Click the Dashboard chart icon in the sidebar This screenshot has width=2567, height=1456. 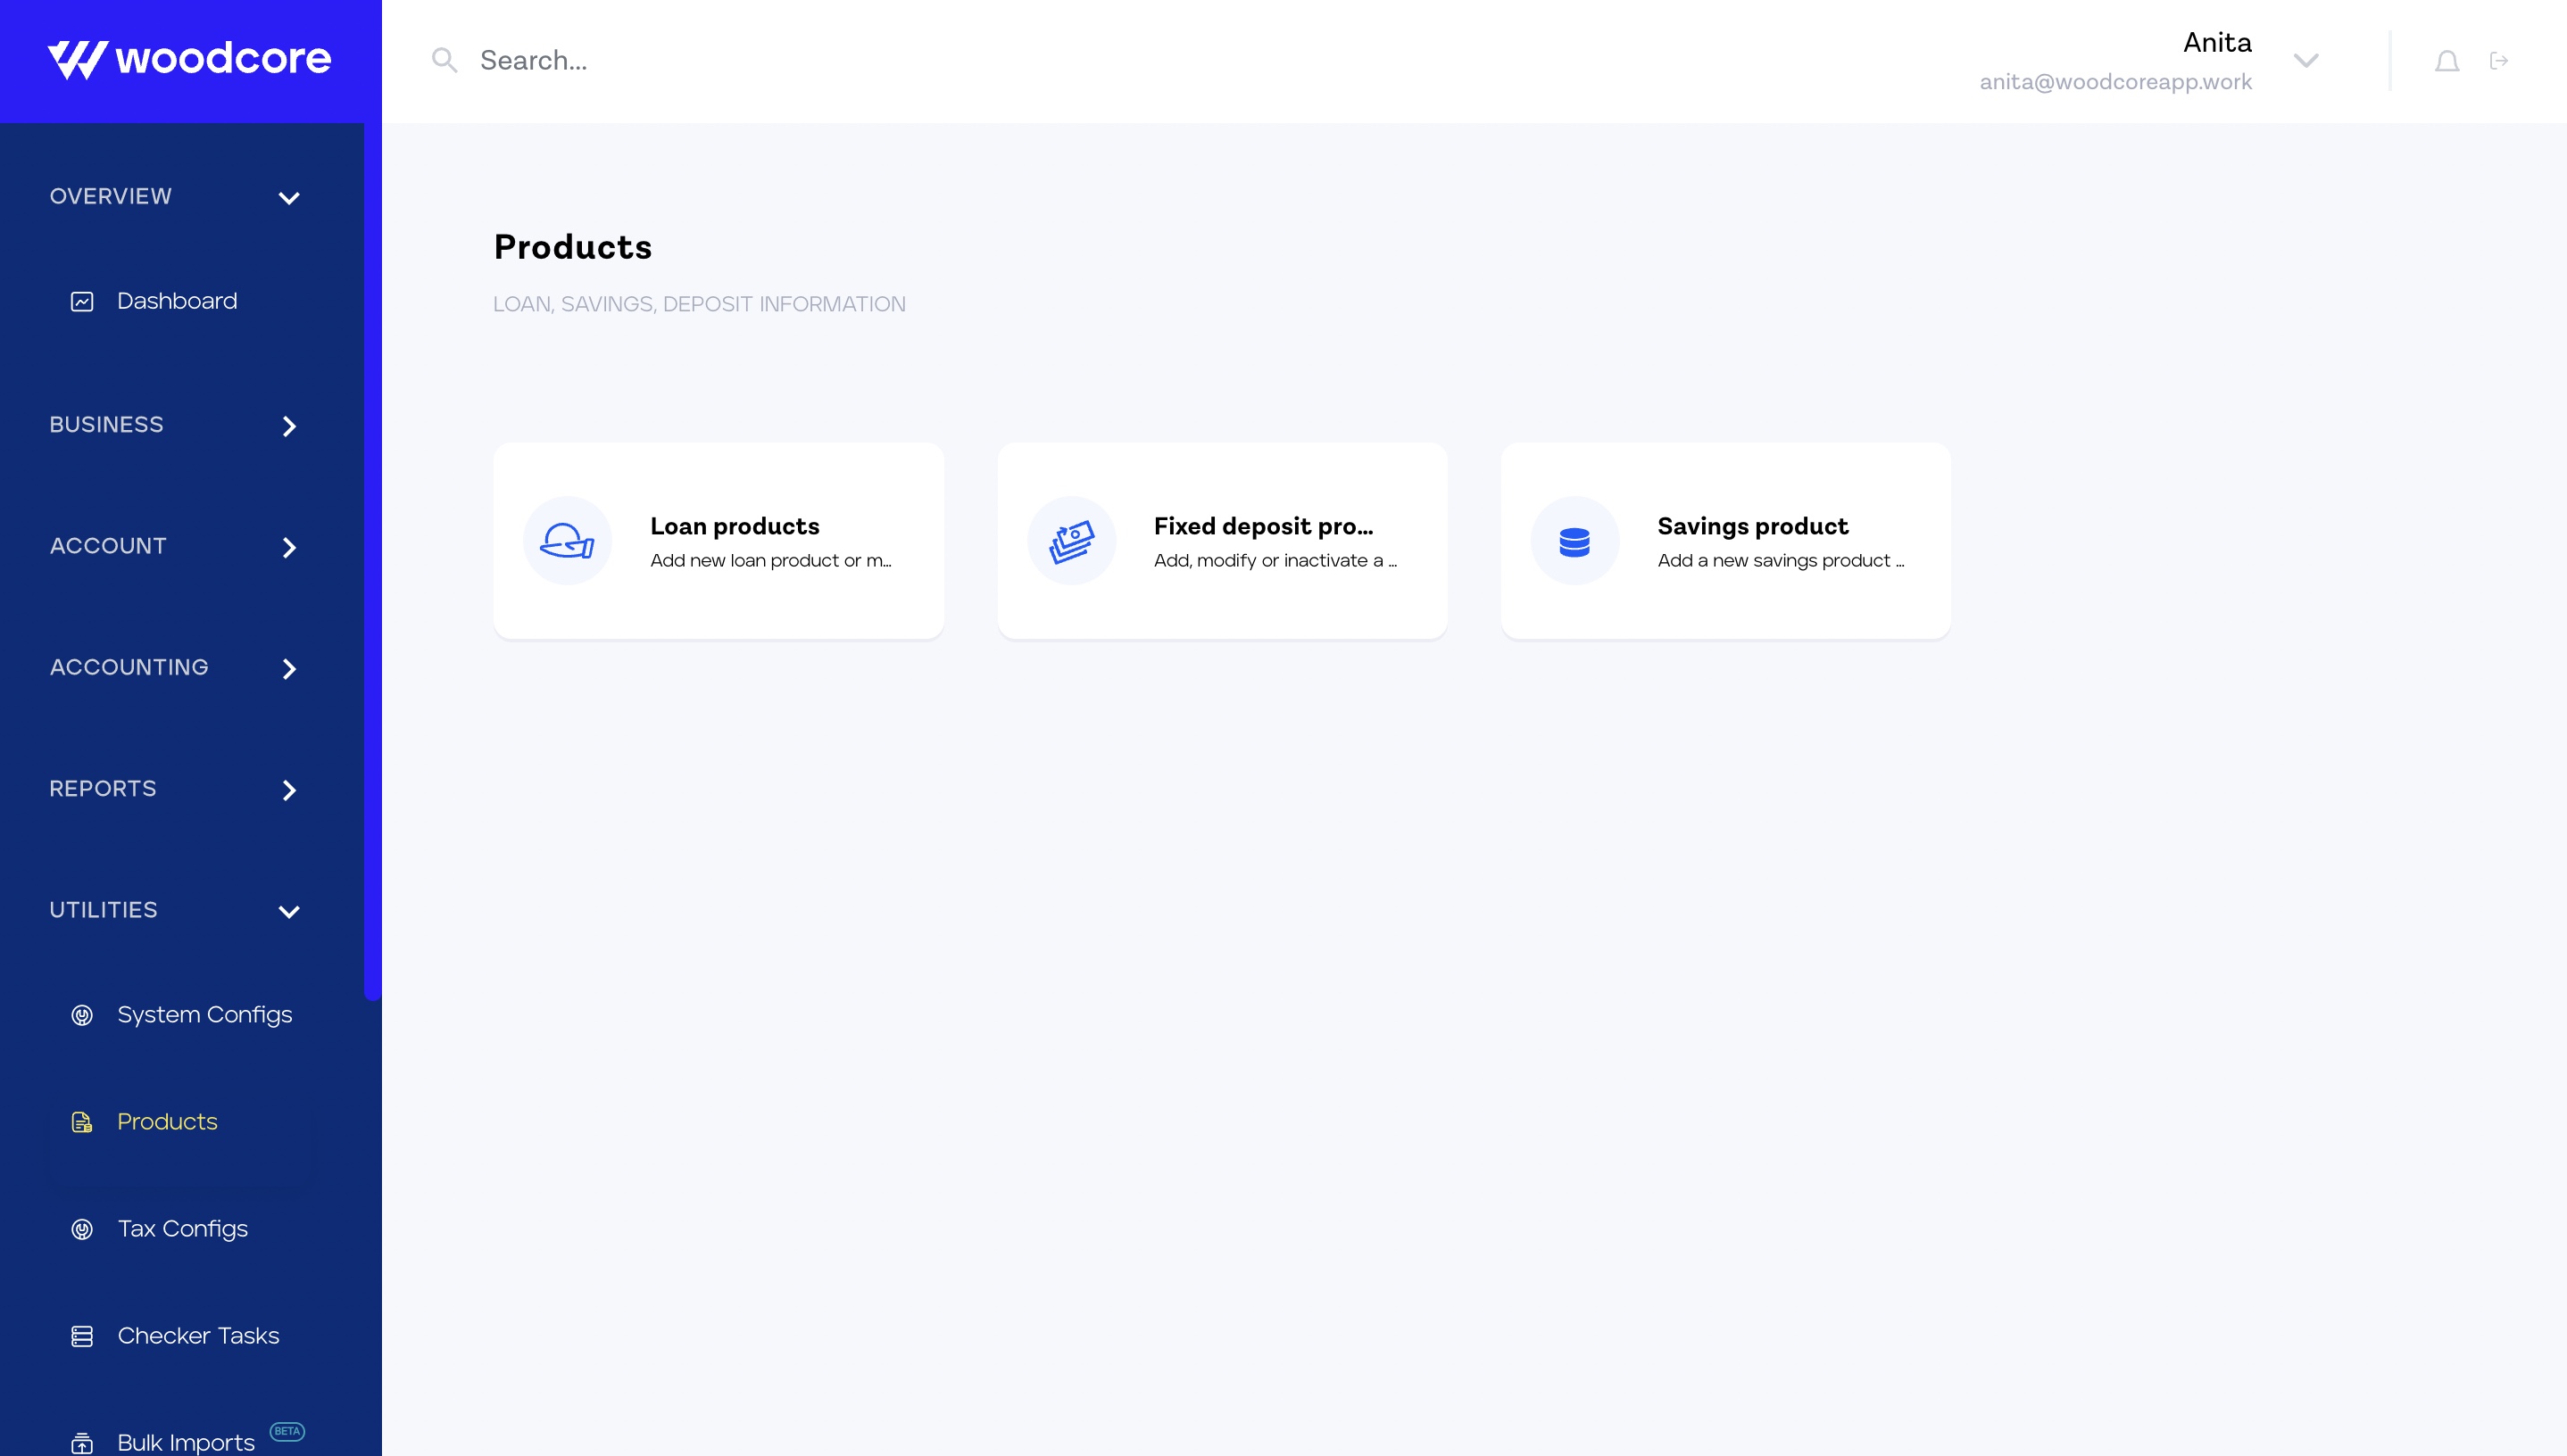(82, 302)
